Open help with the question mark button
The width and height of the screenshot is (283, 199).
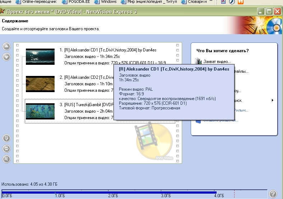[x=273, y=194]
